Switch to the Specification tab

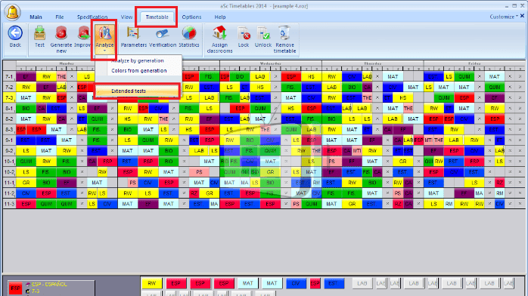coord(92,17)
